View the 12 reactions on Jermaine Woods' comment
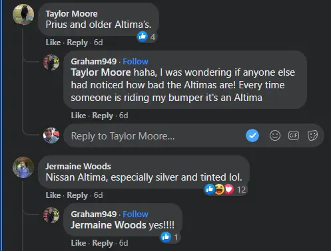331x251 pixels. [x=226, y=189]
